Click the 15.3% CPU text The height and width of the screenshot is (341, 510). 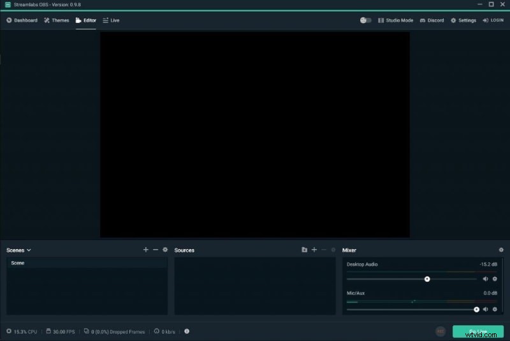tap(25, 332)
